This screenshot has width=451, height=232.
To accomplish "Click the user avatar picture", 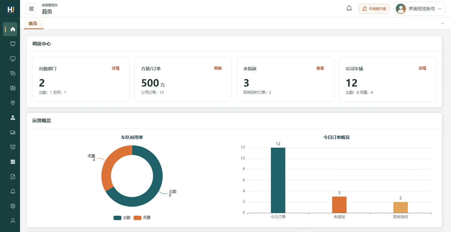I will point(401,9).
